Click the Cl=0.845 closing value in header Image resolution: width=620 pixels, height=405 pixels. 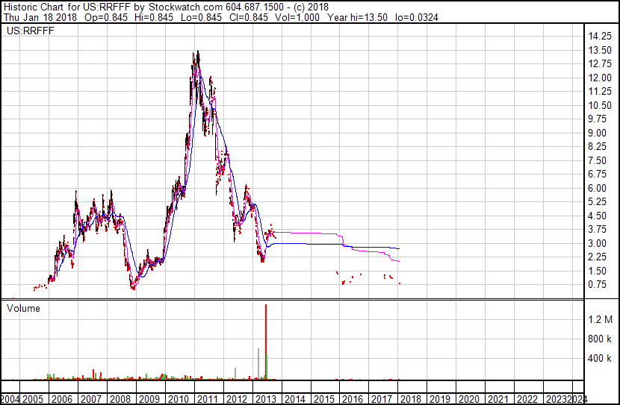click(x=248, y=17)
